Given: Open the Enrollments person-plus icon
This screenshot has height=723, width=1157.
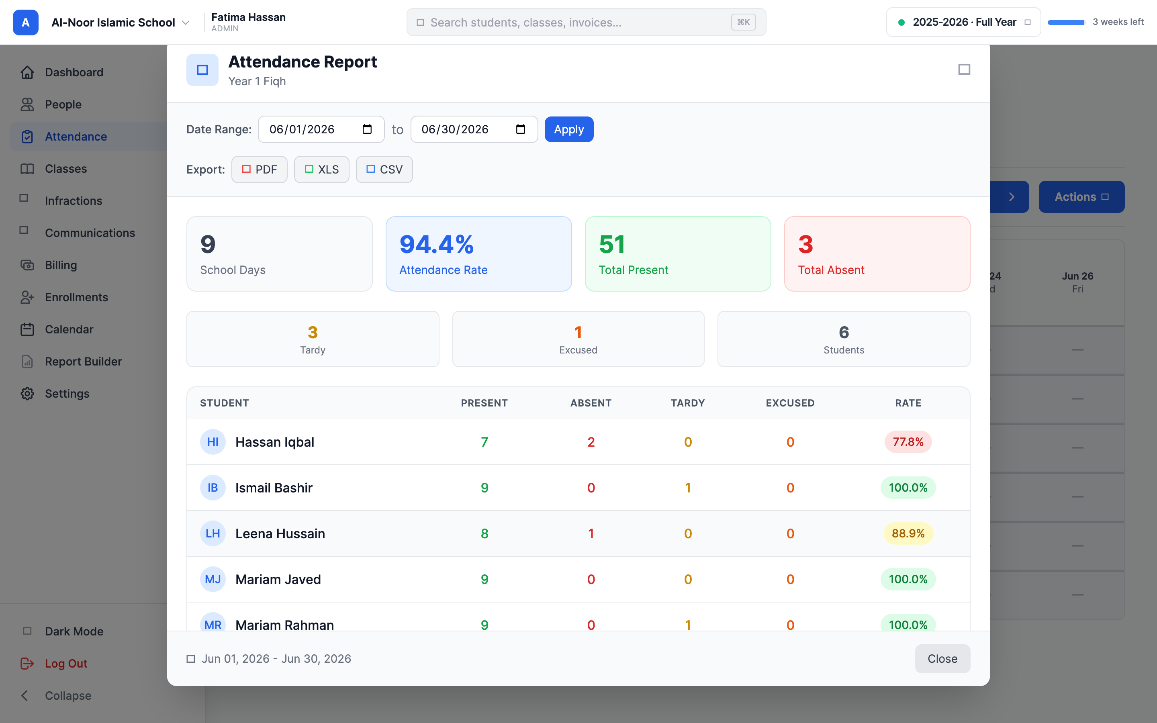Looking at the screenshot, I should click(x=27, y=297).
